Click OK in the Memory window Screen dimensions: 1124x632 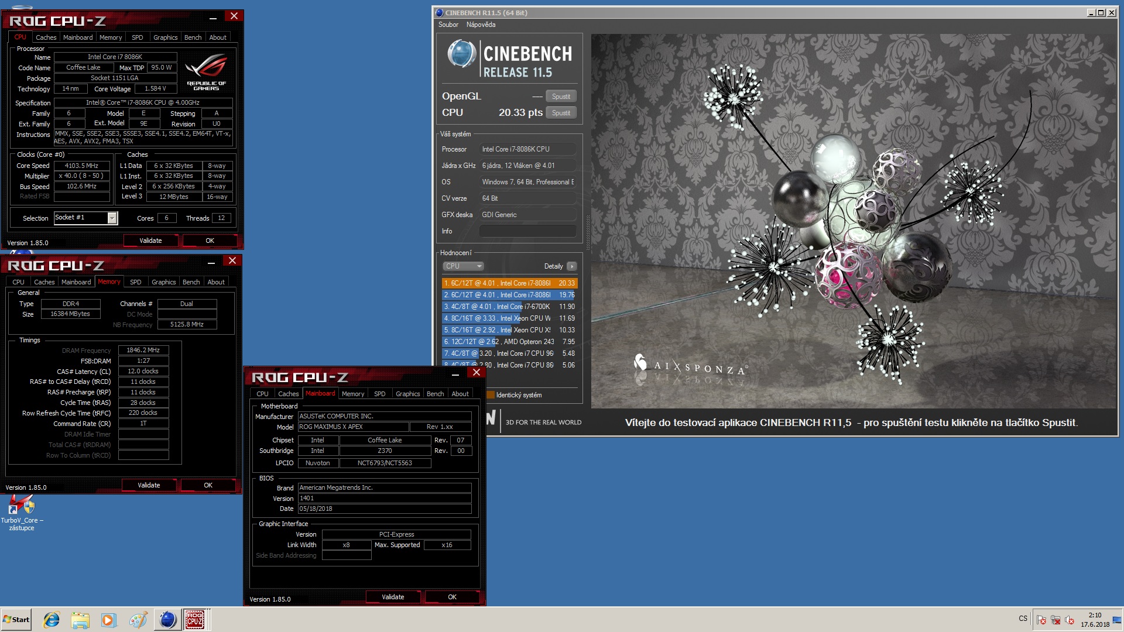(208, 485)
